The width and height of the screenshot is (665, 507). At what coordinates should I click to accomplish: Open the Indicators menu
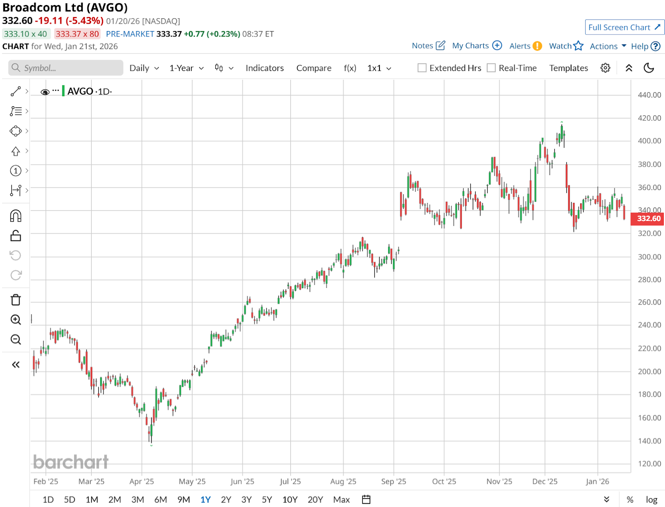(x=265, y=68)
